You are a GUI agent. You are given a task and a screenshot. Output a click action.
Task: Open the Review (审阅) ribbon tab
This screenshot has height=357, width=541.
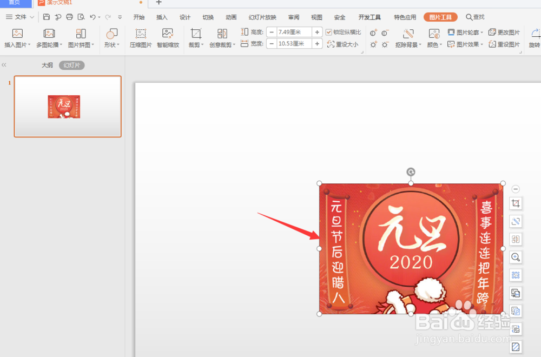pos(294,17)
